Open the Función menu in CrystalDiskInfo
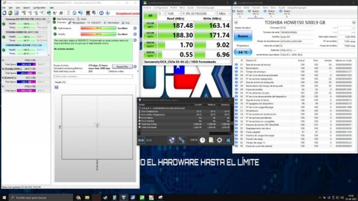The image size is (358, 201). coord(256,8)
